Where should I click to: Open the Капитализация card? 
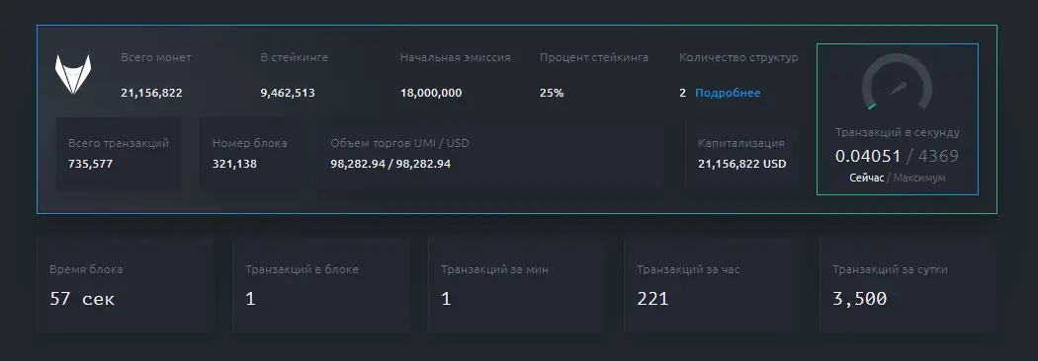pyautogui.click(x=742, y=153)
